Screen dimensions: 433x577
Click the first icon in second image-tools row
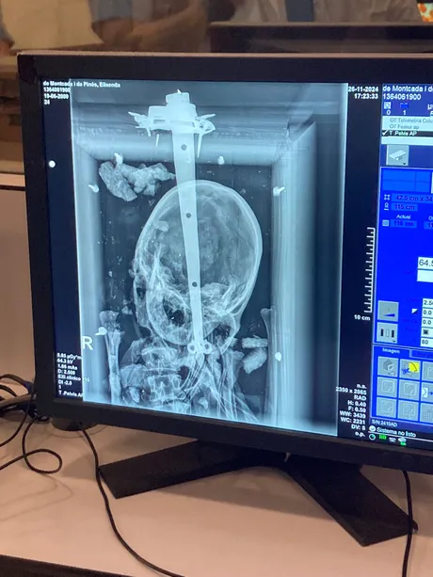[388, 388]
